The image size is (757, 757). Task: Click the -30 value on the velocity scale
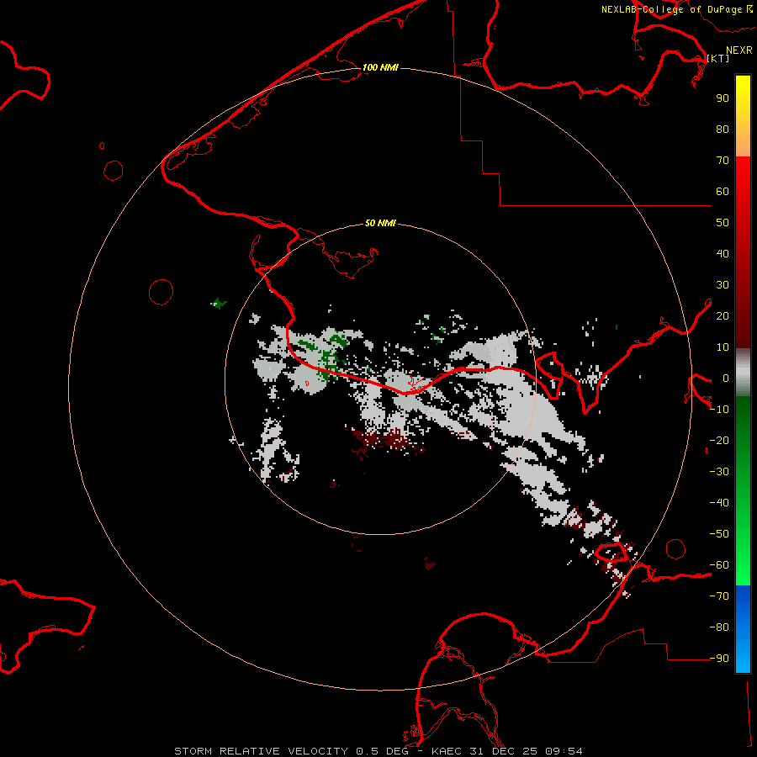719,472
